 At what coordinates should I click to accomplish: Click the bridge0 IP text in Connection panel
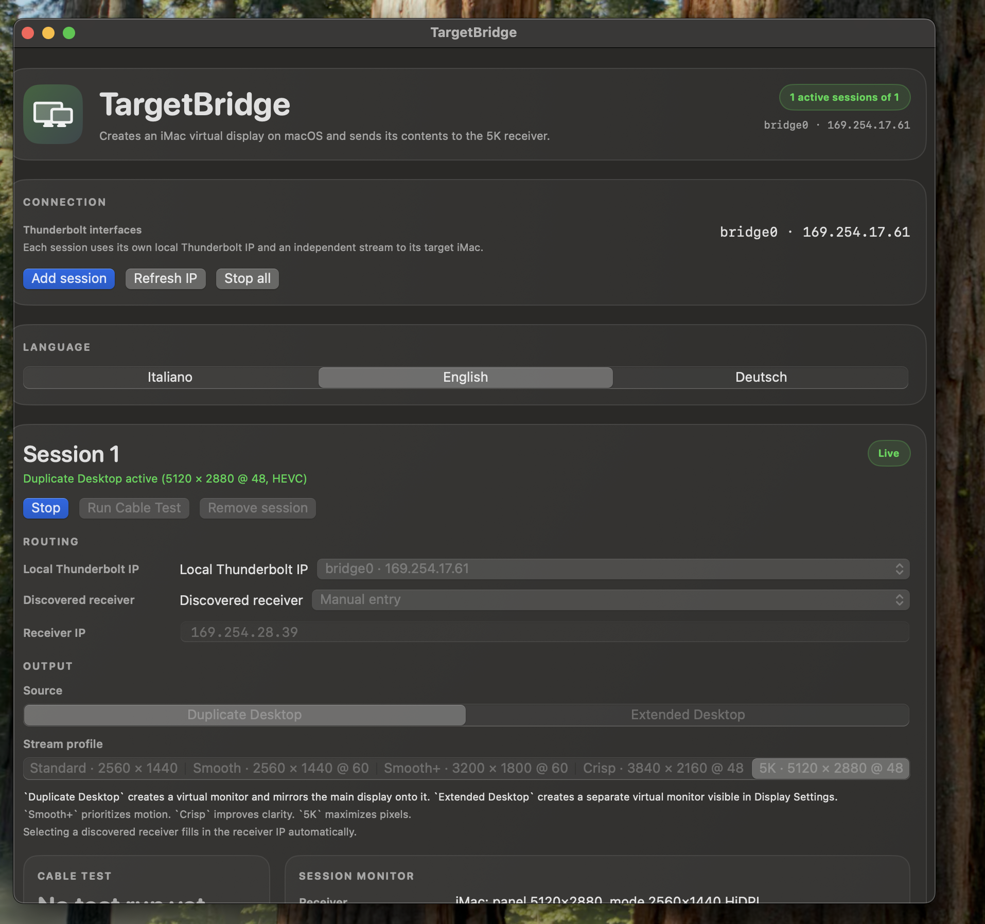[x=815, y=232]
